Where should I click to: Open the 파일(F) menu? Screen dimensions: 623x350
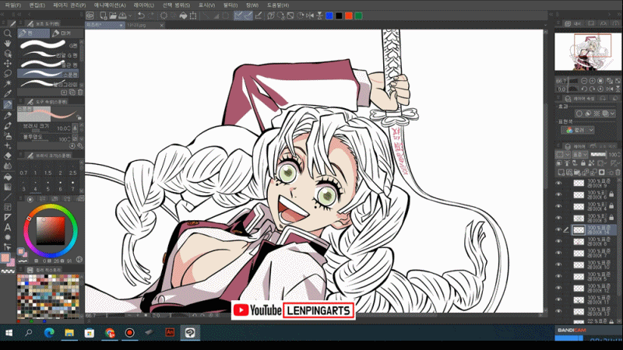tap(12, 5)
